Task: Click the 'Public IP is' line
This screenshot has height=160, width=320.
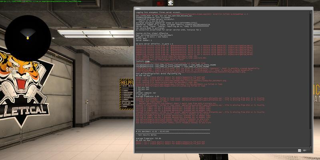Action: (x=152, y=21)
